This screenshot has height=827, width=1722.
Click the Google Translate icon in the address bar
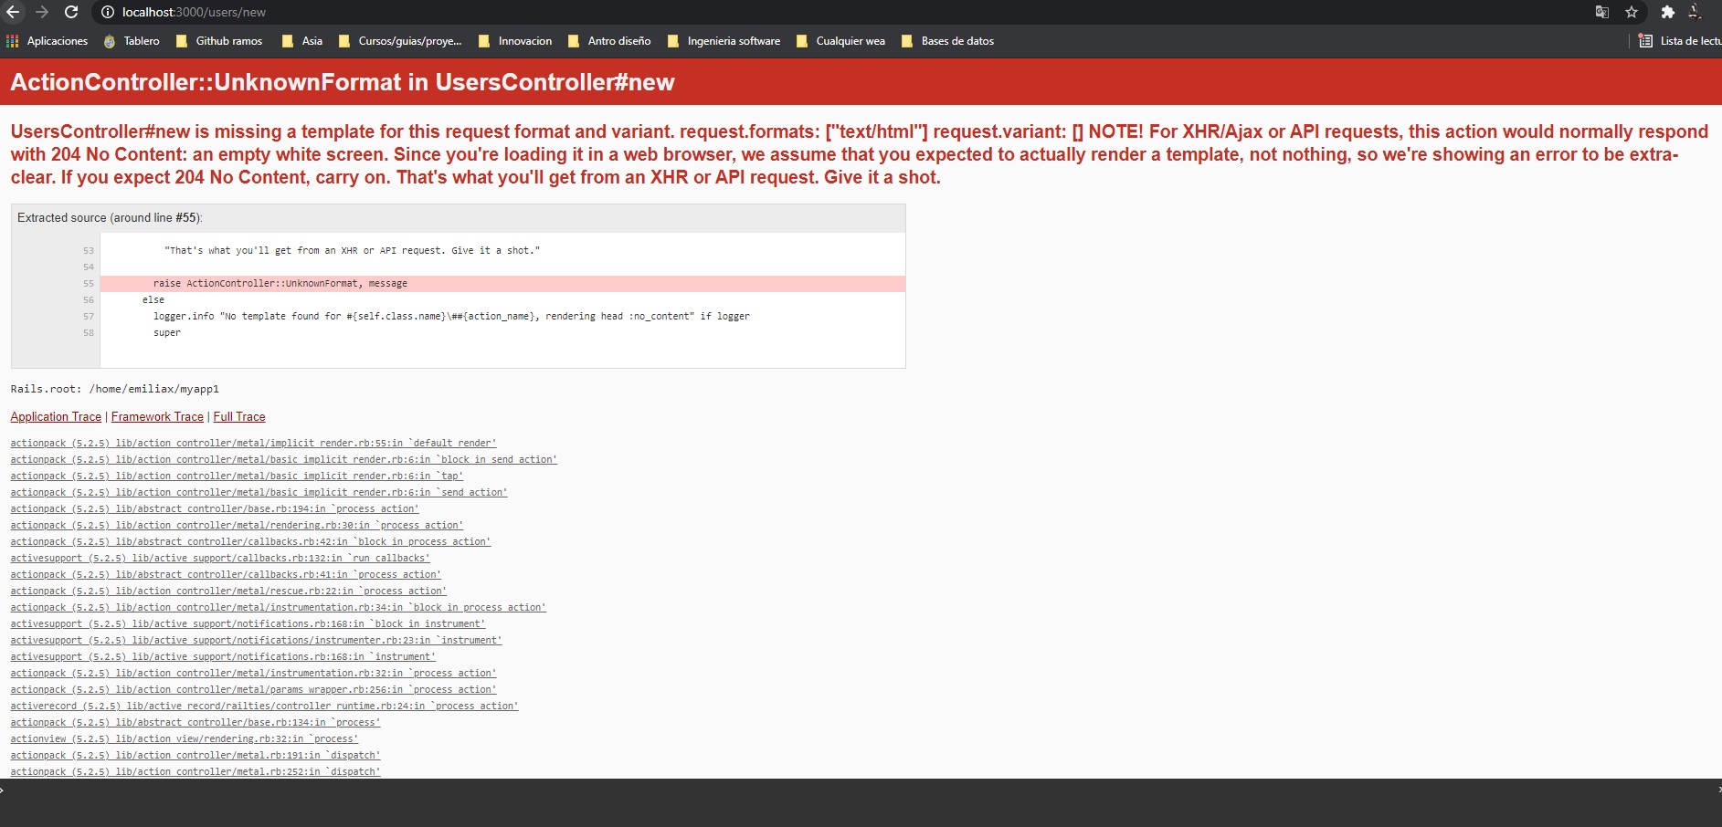click(x=1602, y=12)
